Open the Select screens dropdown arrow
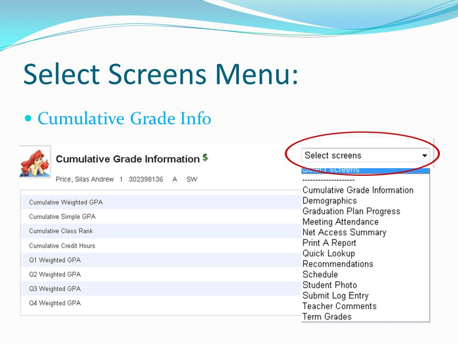This screenshot has height=344, width=458. tap(425, 155)
